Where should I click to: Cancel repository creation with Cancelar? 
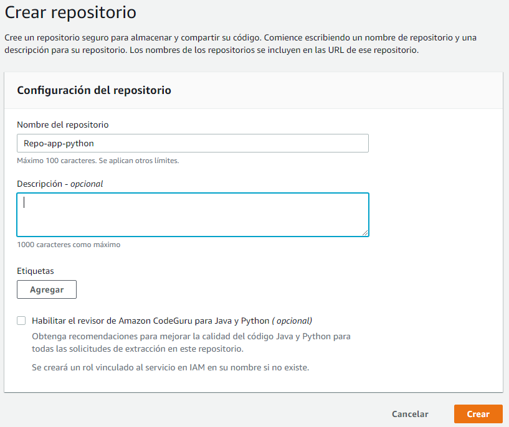pyautogui.click(x=410, y=414)
